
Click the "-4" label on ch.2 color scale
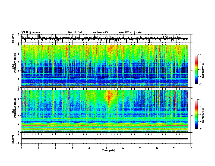(x=200, y=107)
